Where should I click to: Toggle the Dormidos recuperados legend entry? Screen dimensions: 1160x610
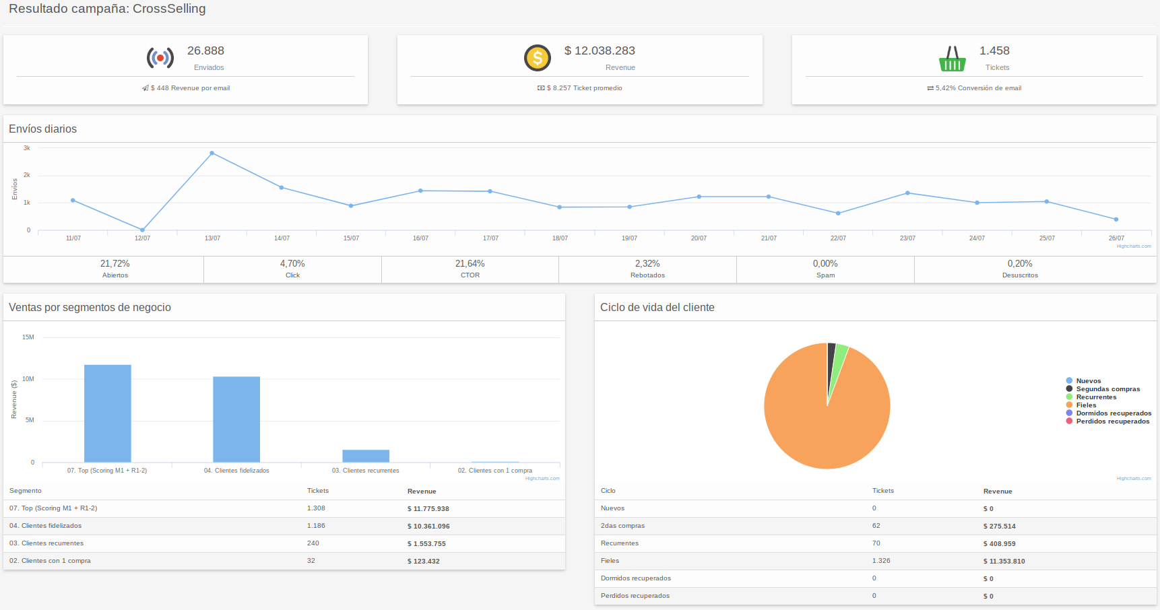tap(1108, 413)
